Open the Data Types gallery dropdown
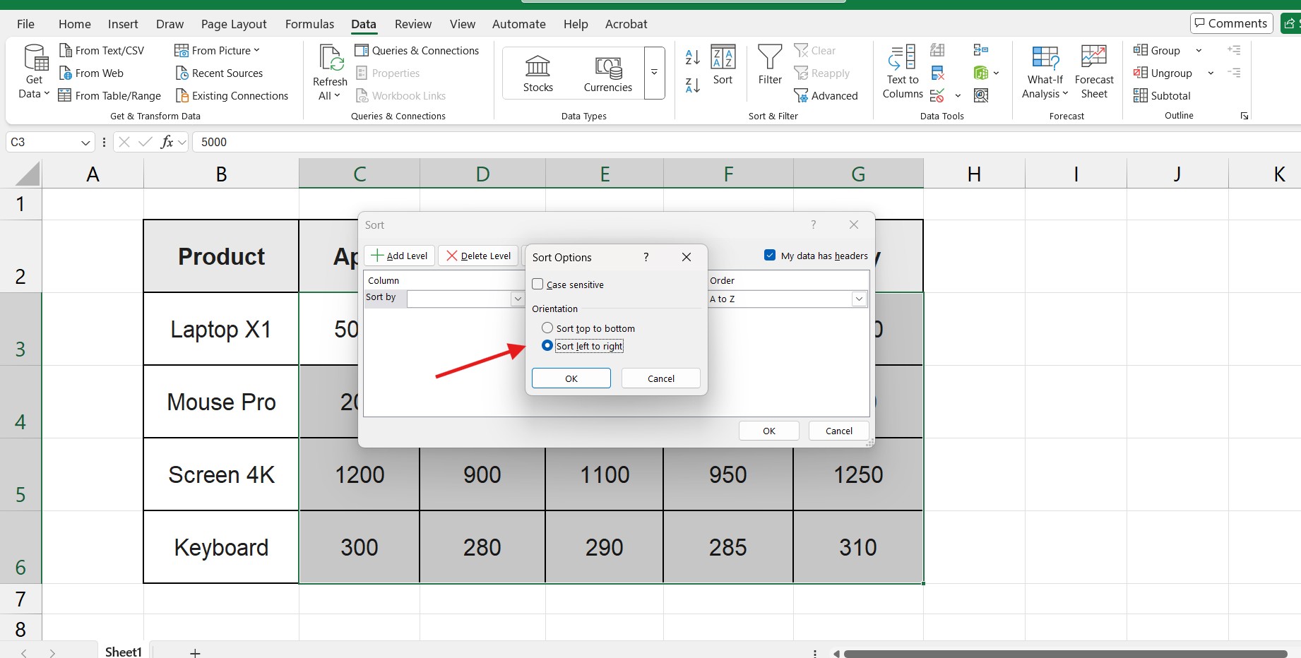The width and height of the screenshot is (1301, 658). coord(653,73)
